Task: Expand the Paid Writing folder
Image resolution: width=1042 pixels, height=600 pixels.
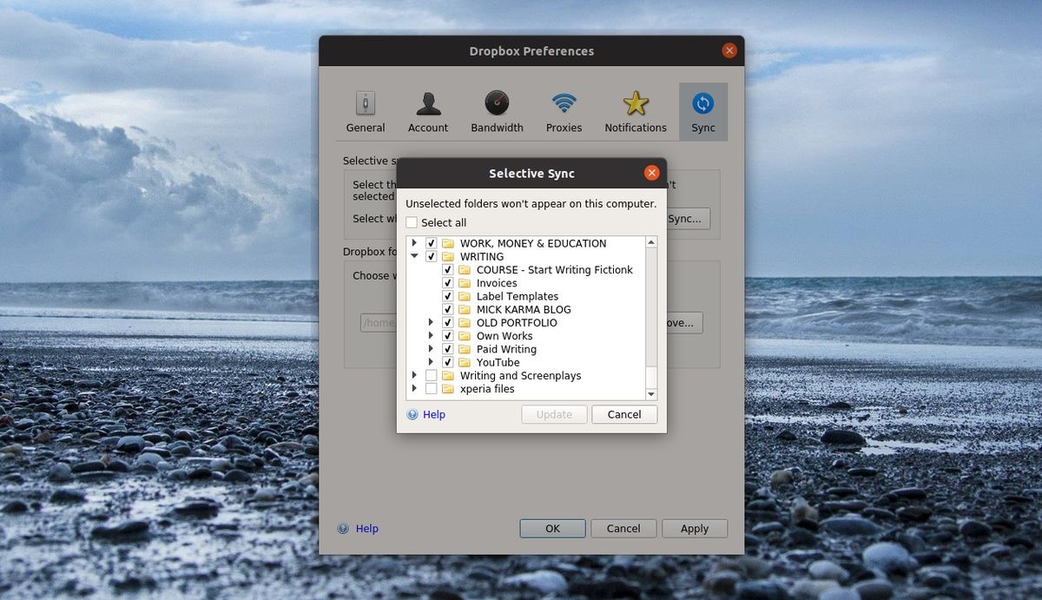Action: pyautogui.click(x=431, y=348)
